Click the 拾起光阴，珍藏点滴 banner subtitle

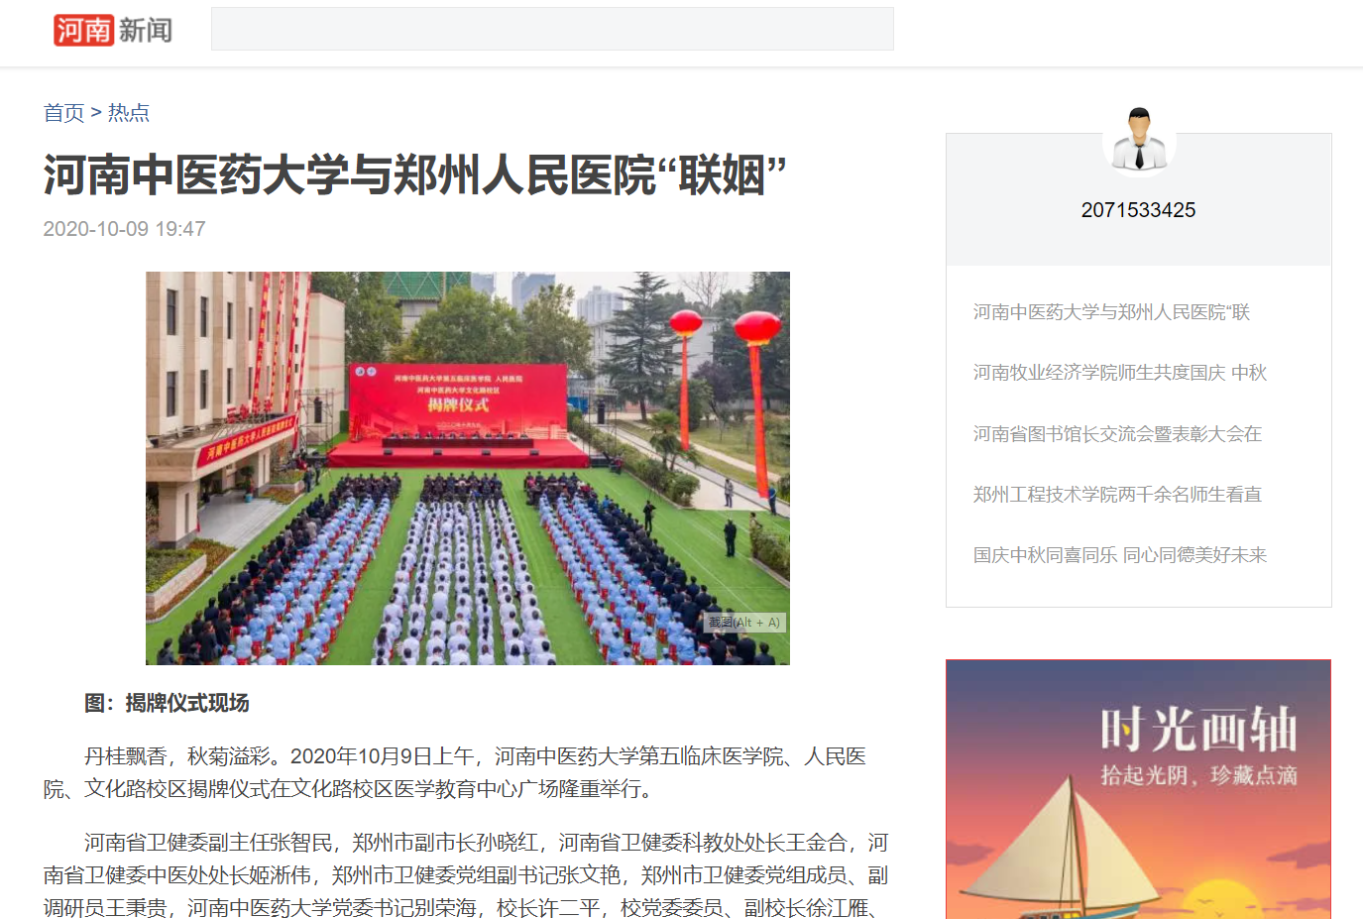[x=1198, y=775]
